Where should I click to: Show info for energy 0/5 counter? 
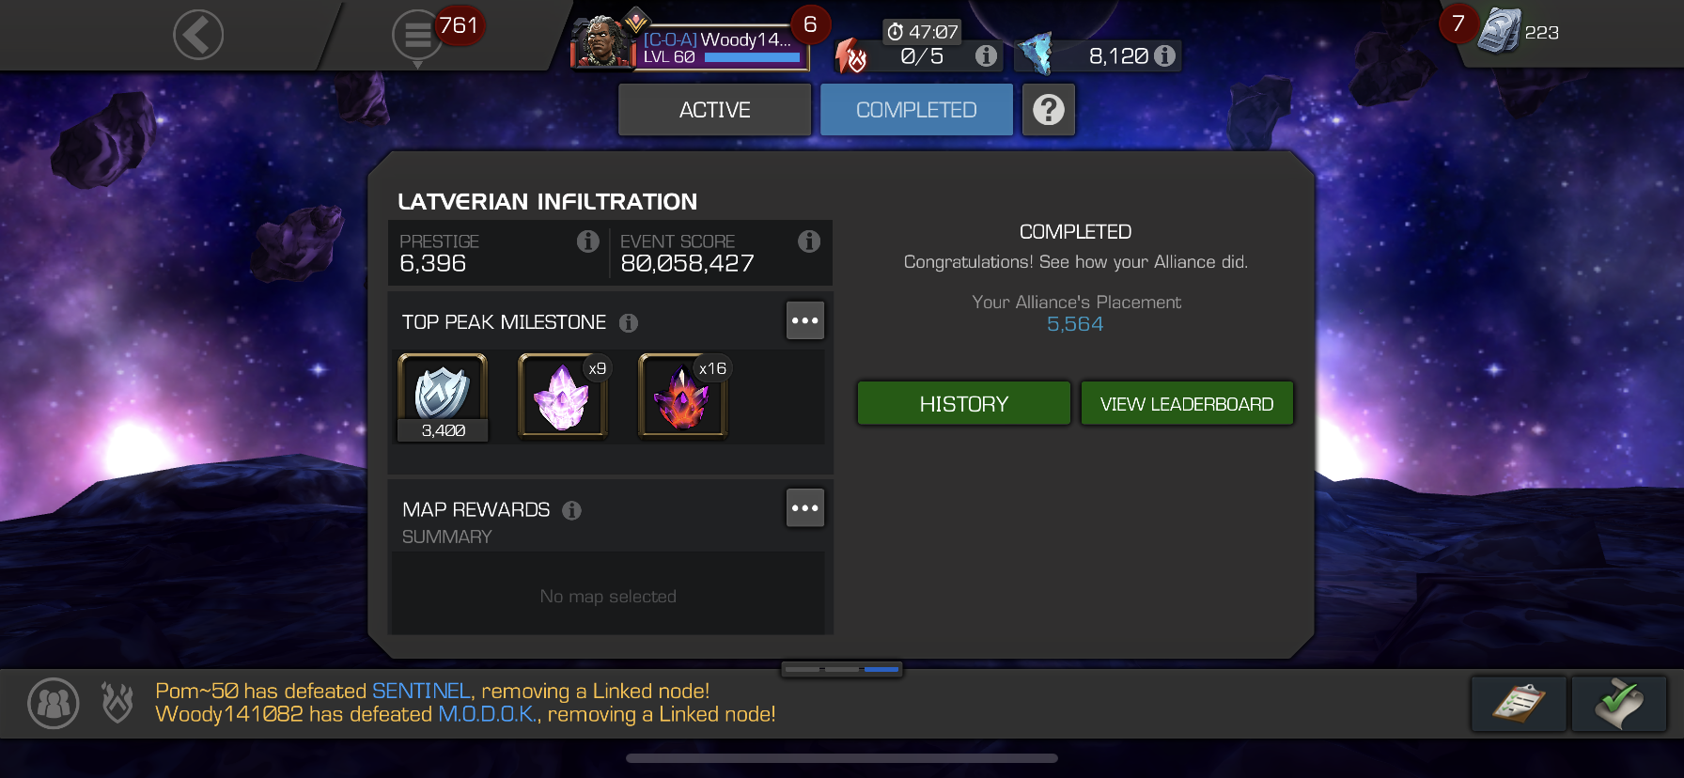tap(986, 55)
